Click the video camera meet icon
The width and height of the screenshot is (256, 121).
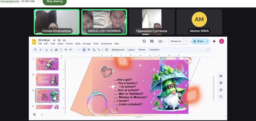(160, 41)
